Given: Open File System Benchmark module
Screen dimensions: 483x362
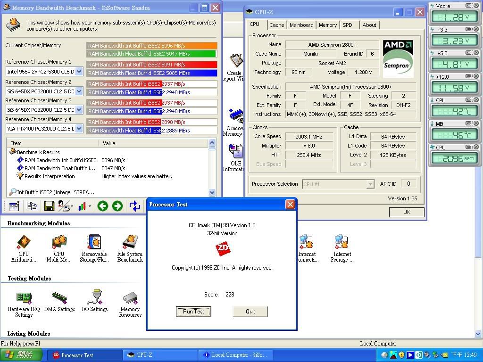Looking at the screenshot, I should click(130, 248).
